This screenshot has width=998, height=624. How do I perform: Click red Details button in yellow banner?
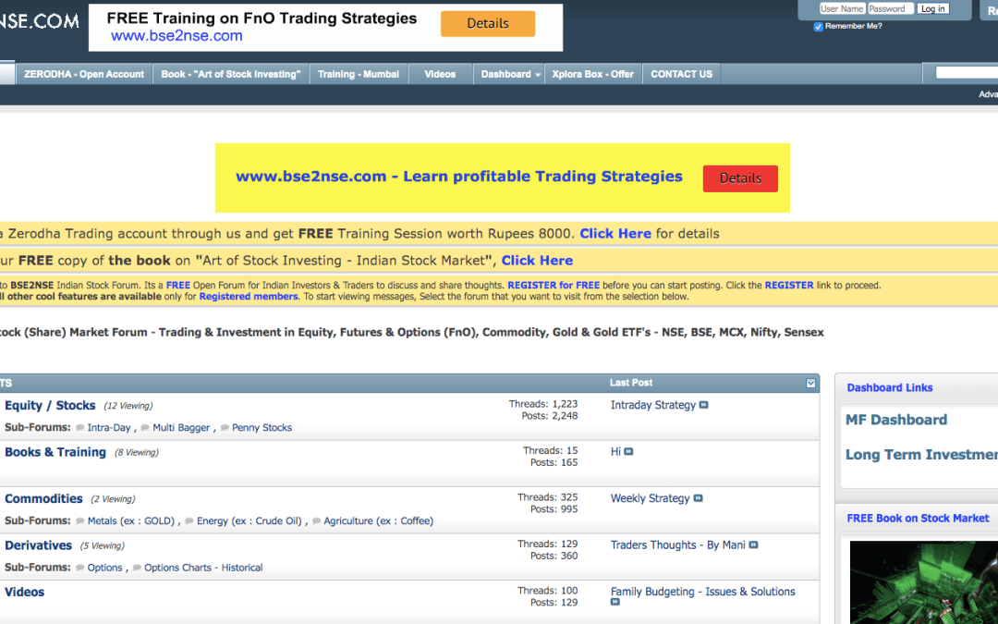(740, 178)
